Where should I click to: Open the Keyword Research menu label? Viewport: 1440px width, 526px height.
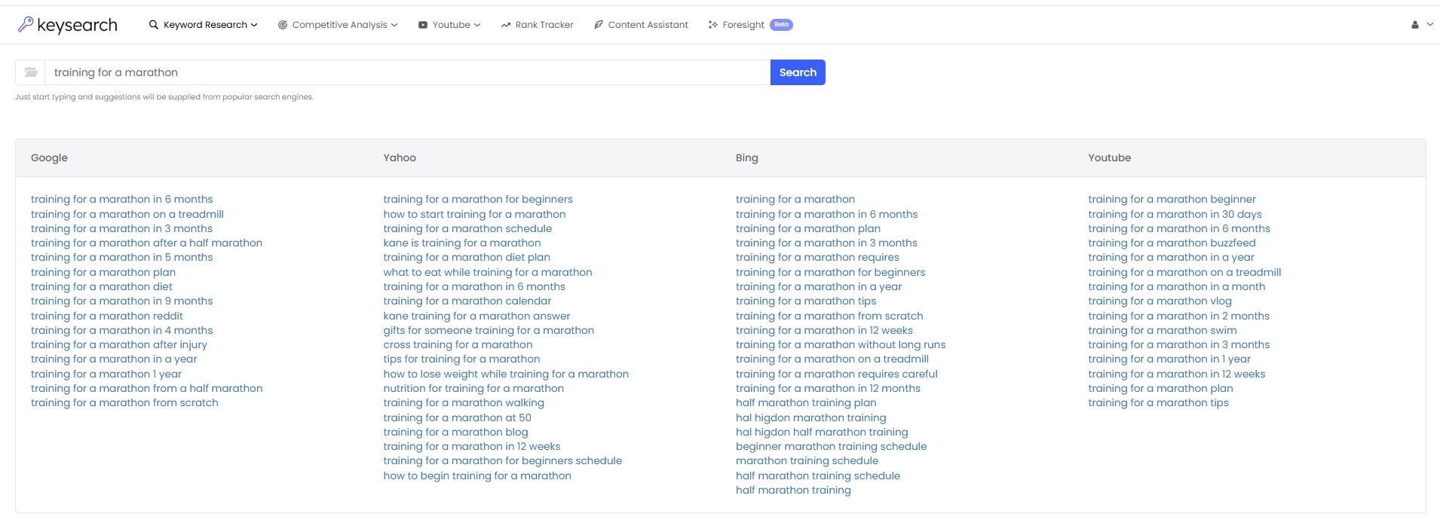pyautogui.click(x=205, y=25)
